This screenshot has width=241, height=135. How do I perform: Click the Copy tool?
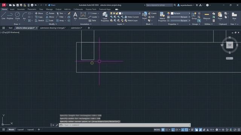coord(39,17)
